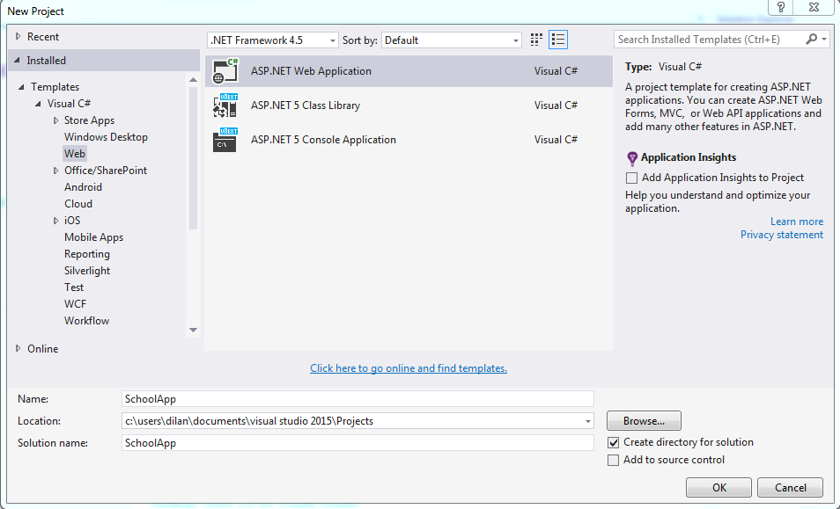Screen dimensions: 840x509
Task: Check Add to source control
Action: 614,461
